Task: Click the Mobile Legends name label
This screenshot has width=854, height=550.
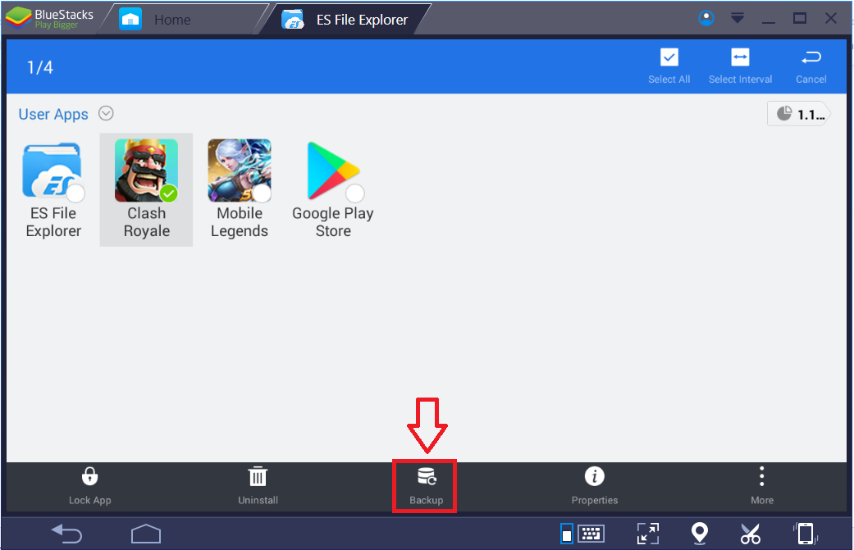Action: coord(239,222)
